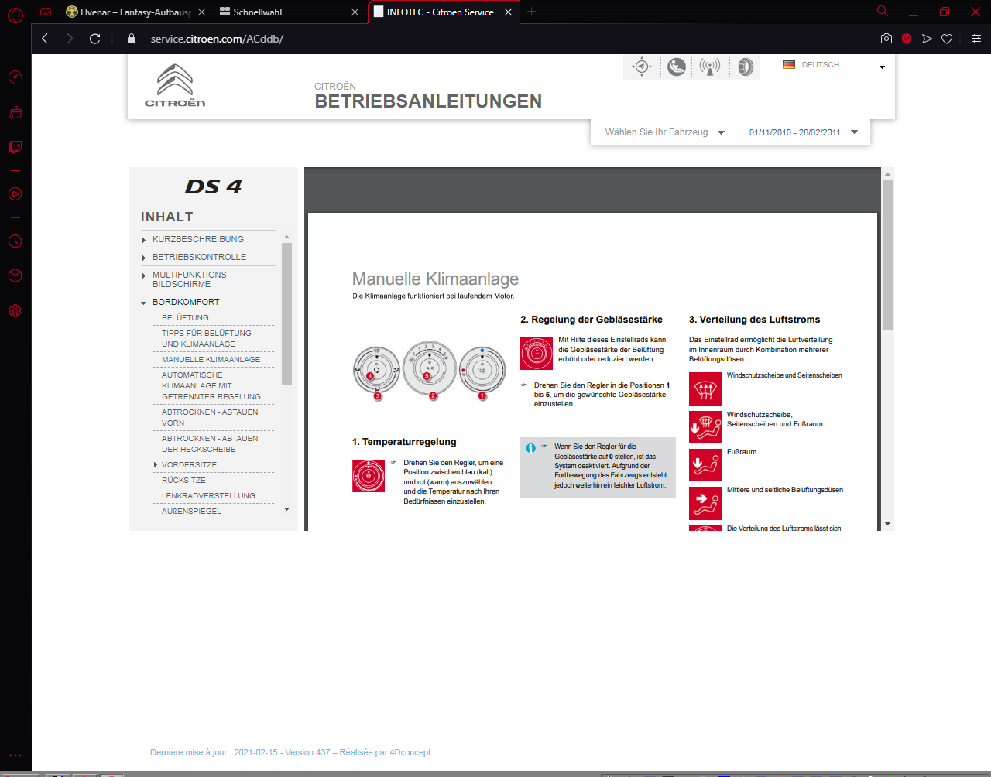Click document viewer scrollbar up arrow
This screenshot has width=991, height=777.
887,174
